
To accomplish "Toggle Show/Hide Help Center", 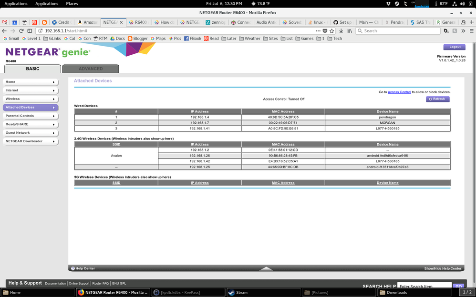I will 443,268.
